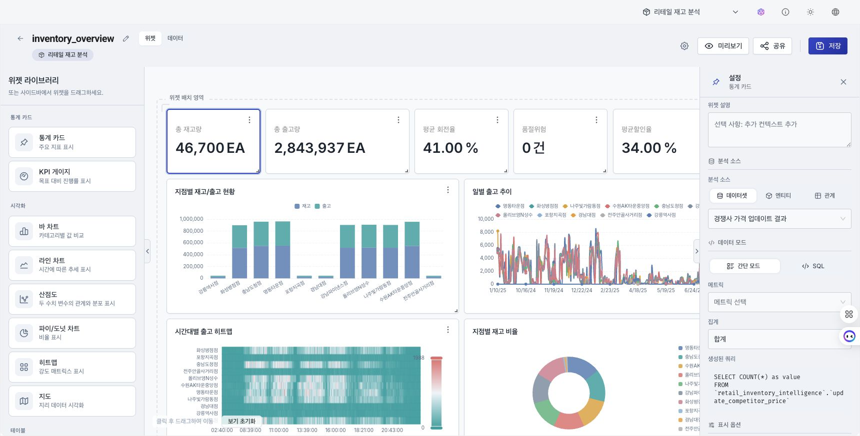
Task: Choose 간단 모드 data mode
Action: tap(744, 266)
